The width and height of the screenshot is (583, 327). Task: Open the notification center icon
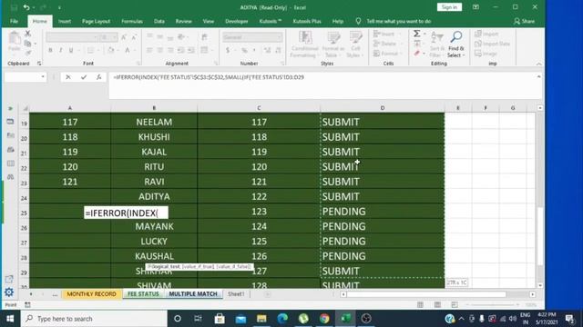pos(570,319)
